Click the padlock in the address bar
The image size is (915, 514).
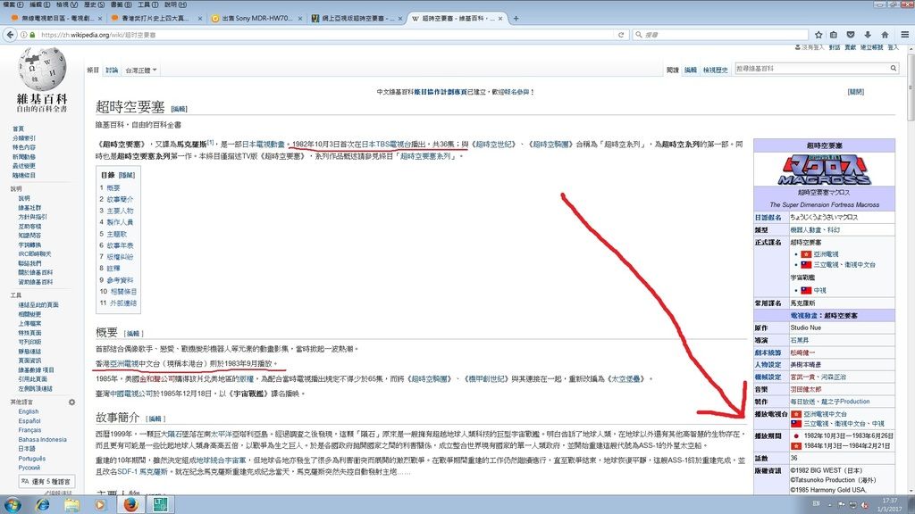point(32,35)
